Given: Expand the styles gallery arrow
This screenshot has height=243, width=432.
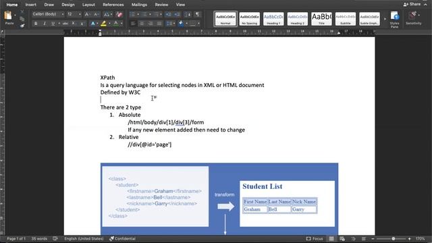Looking at the screenshot, I should tap(385, 19).
